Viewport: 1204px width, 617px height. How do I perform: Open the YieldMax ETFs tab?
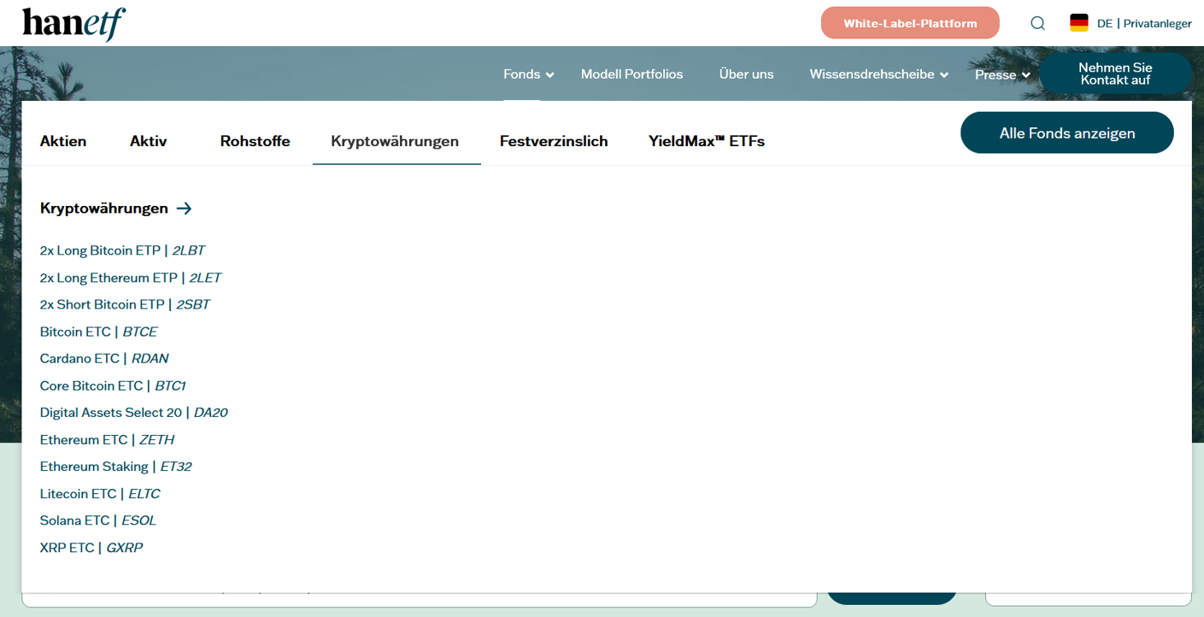pyautogui.click(x=707, y=141)
